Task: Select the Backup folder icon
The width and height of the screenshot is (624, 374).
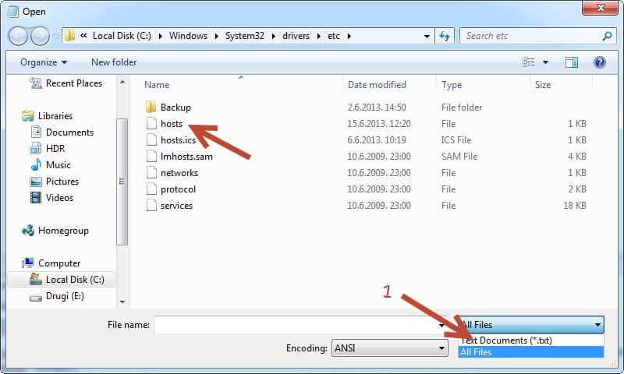Action: click(152, 108)
